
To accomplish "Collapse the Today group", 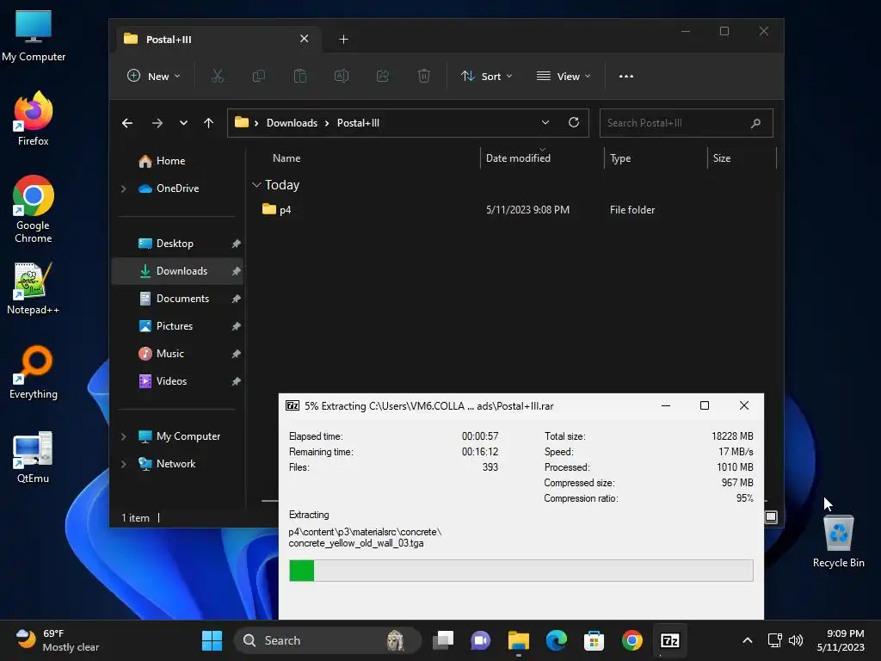I will tap(256, 185).
